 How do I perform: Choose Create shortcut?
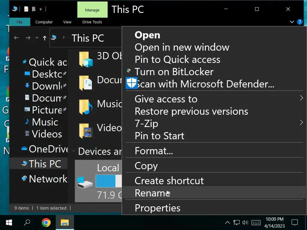pyautogui.click(x=214, y=181)
